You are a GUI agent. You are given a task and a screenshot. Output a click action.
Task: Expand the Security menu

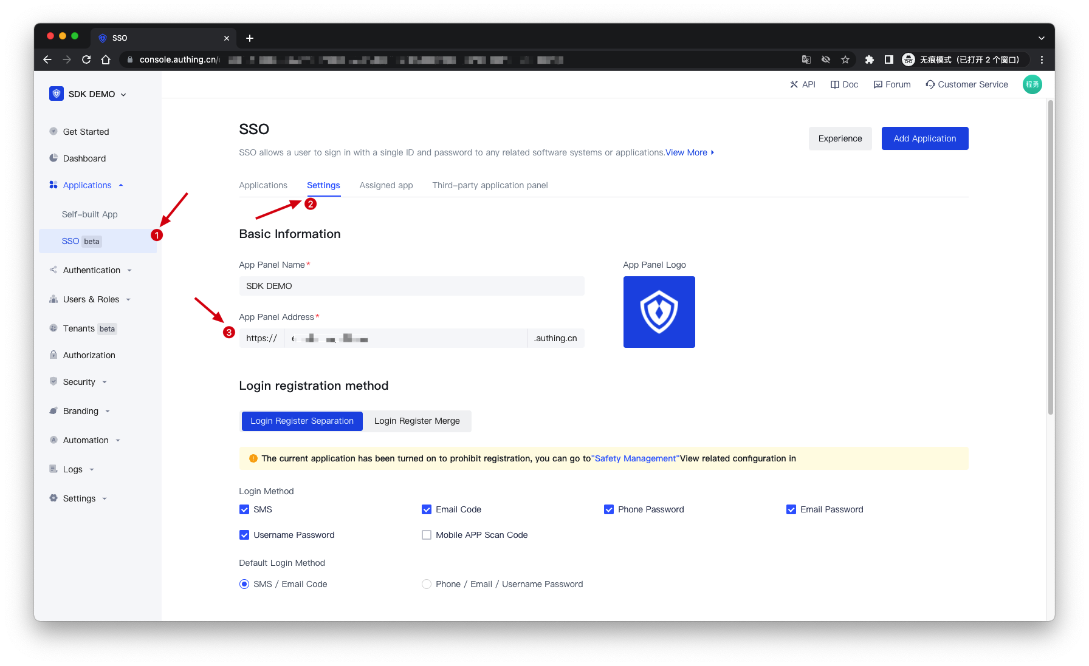[105, 382]
